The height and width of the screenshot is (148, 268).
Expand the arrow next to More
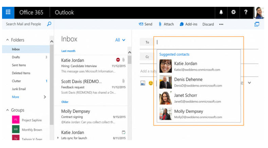tap(45, 97)
